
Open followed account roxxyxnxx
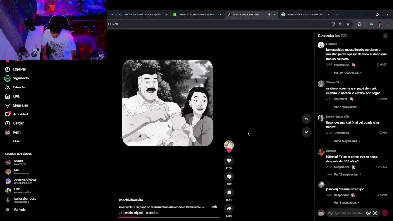[x=20, y=162]
